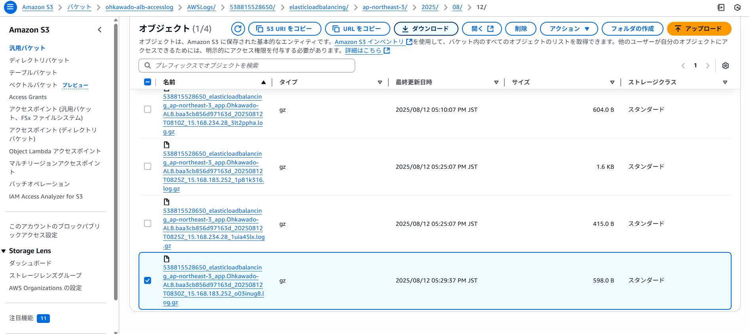Focus the prefix object search field
749x334 pixels.
pos(247,65)
